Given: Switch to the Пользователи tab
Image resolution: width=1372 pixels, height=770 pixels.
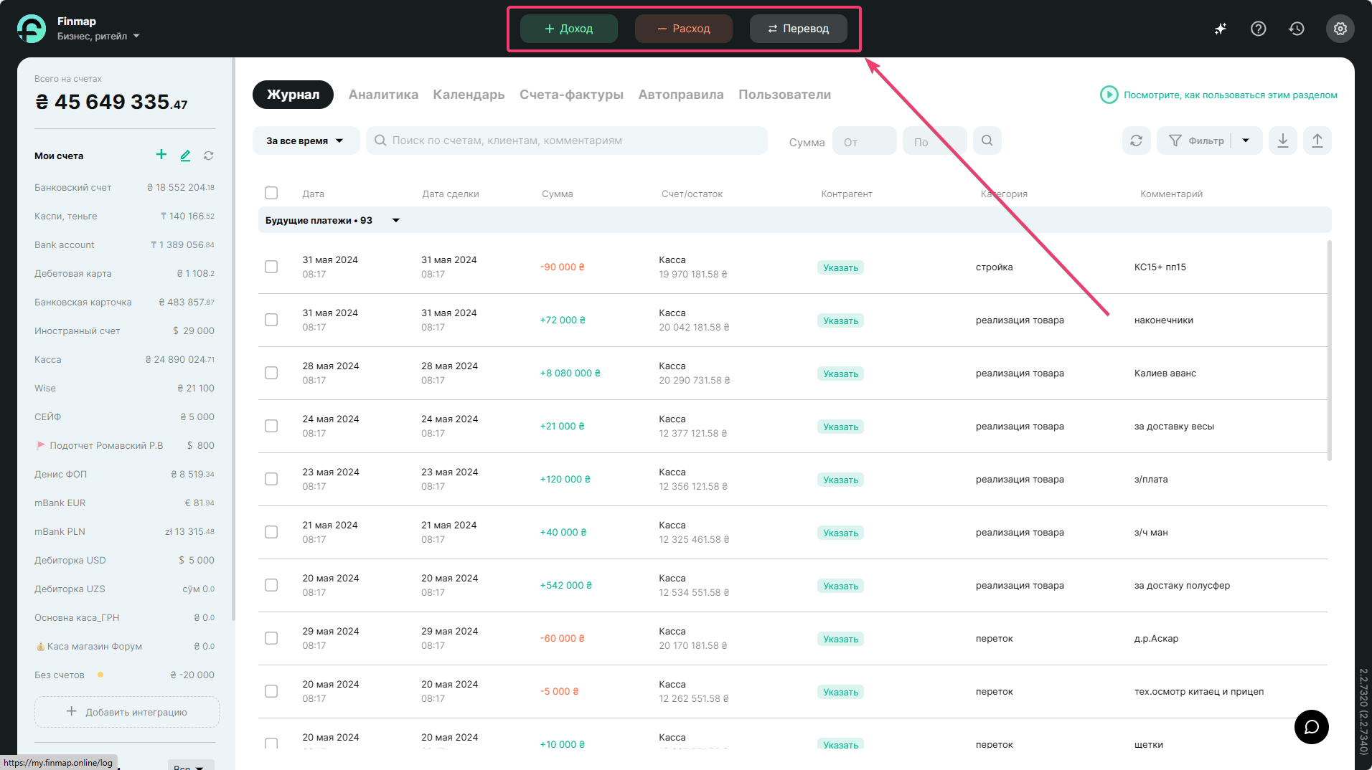Looking at the screenshot, I should coord(784,95).
